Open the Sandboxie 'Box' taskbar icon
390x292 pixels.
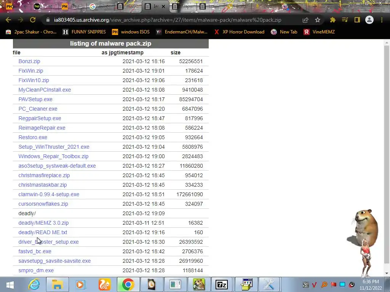[199, 284]
